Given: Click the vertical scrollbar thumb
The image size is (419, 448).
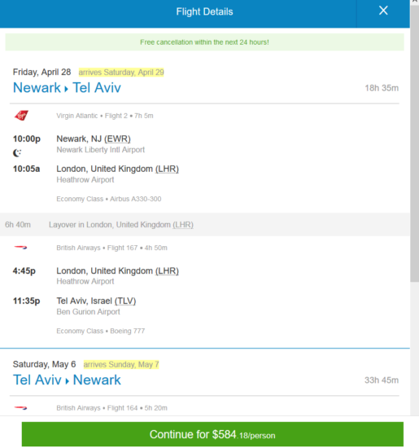Looking at the screenshot, I should pyautogui.click(x=414, y=143).
